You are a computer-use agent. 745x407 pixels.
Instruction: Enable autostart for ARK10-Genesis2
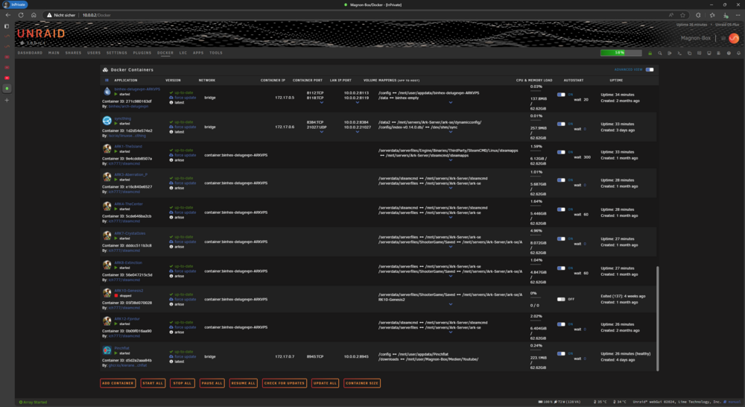click(x=561, y=300)
